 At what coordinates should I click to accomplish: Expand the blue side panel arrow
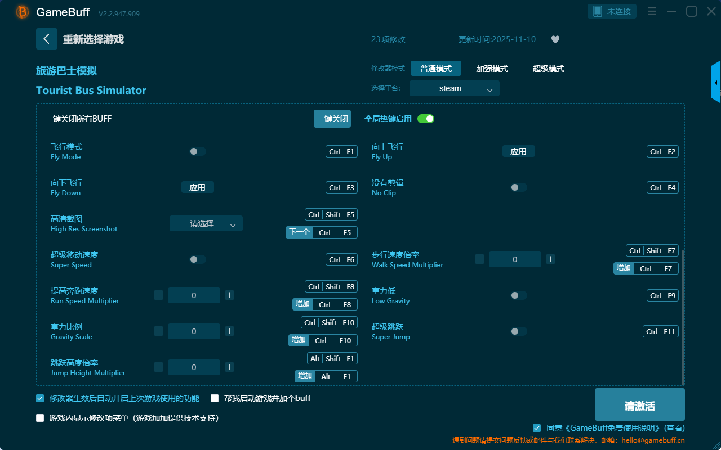(716, 83)
